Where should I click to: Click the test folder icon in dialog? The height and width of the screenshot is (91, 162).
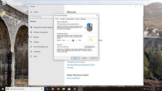pyautogui.click(x=91, y=39)
